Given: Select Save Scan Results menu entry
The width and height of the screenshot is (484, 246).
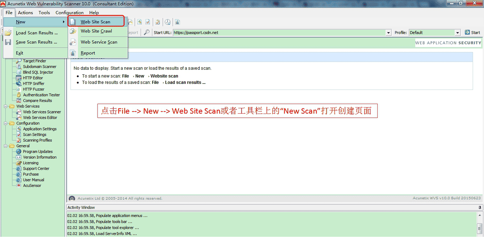Looking at the screenshot, I should point(35,42).
